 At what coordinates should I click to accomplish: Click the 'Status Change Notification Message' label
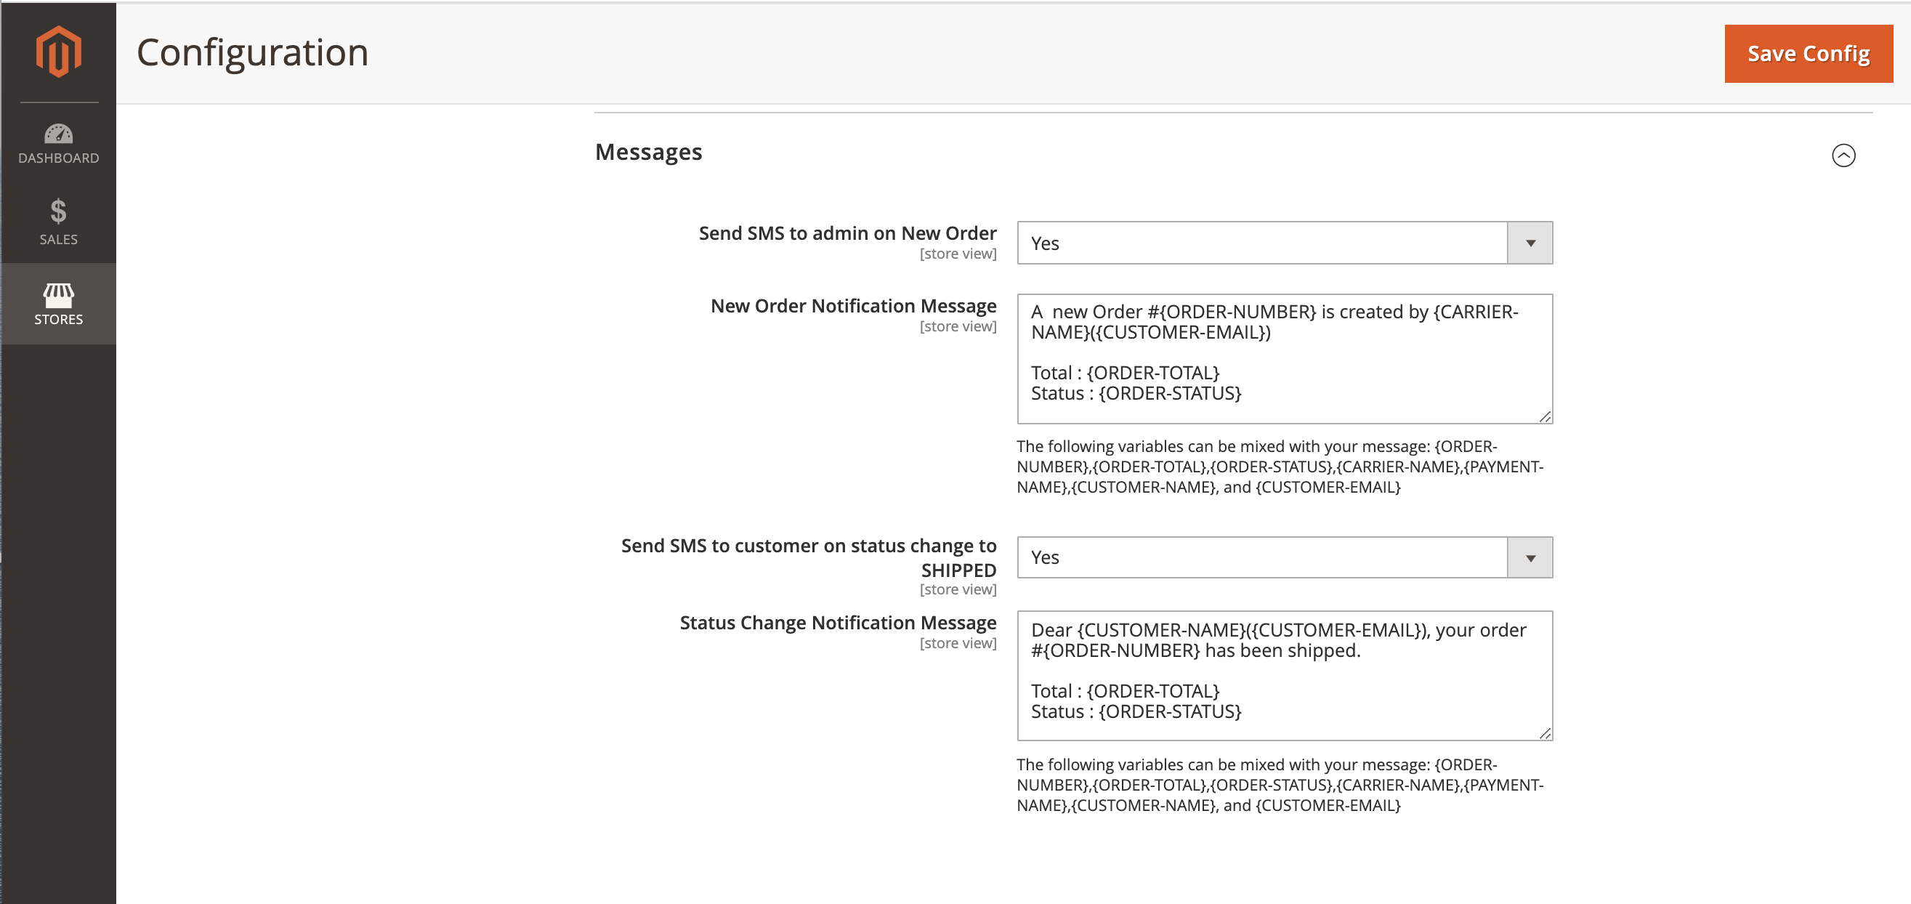coord(838,623)
